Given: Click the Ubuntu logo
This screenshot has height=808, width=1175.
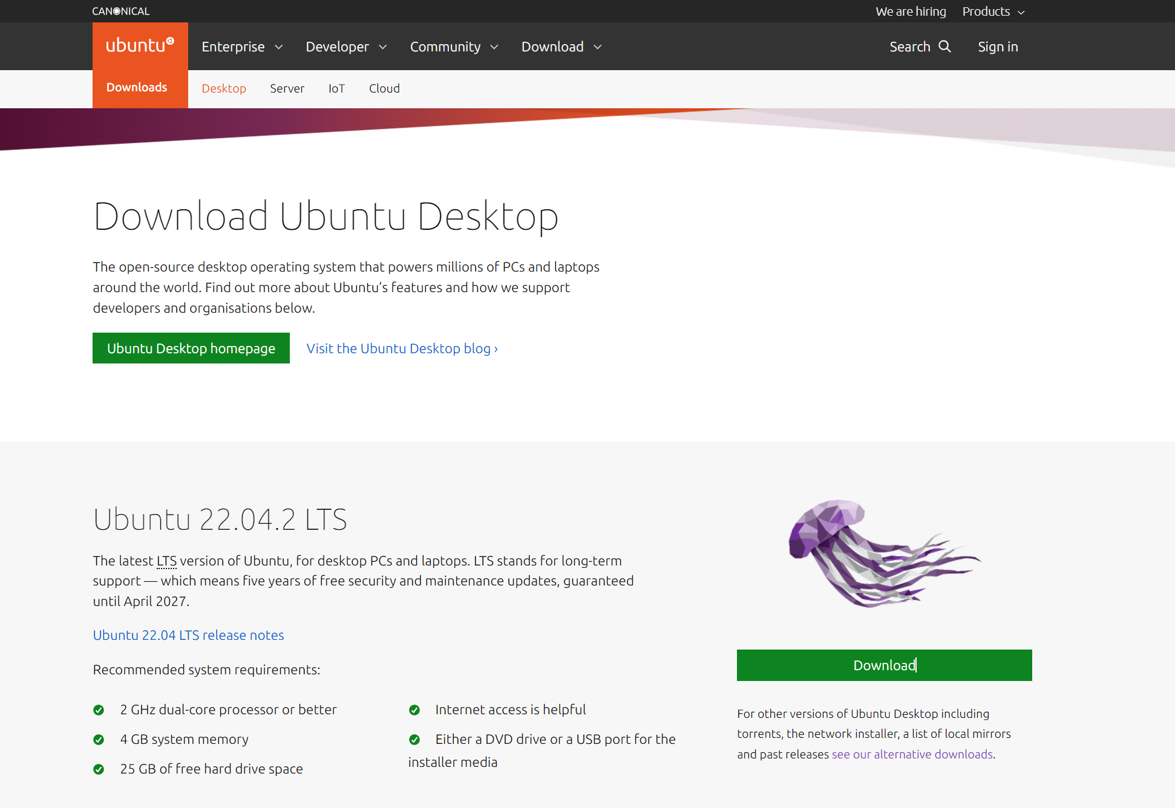Looking at the screenshot, I should click(x=140, y=46).
